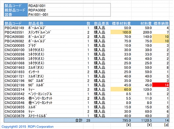
Task: Click drawing number PA1001-001
Action: 38,15
